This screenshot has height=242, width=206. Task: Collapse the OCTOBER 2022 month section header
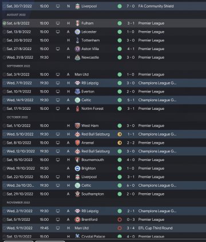[x=17, y=117]
